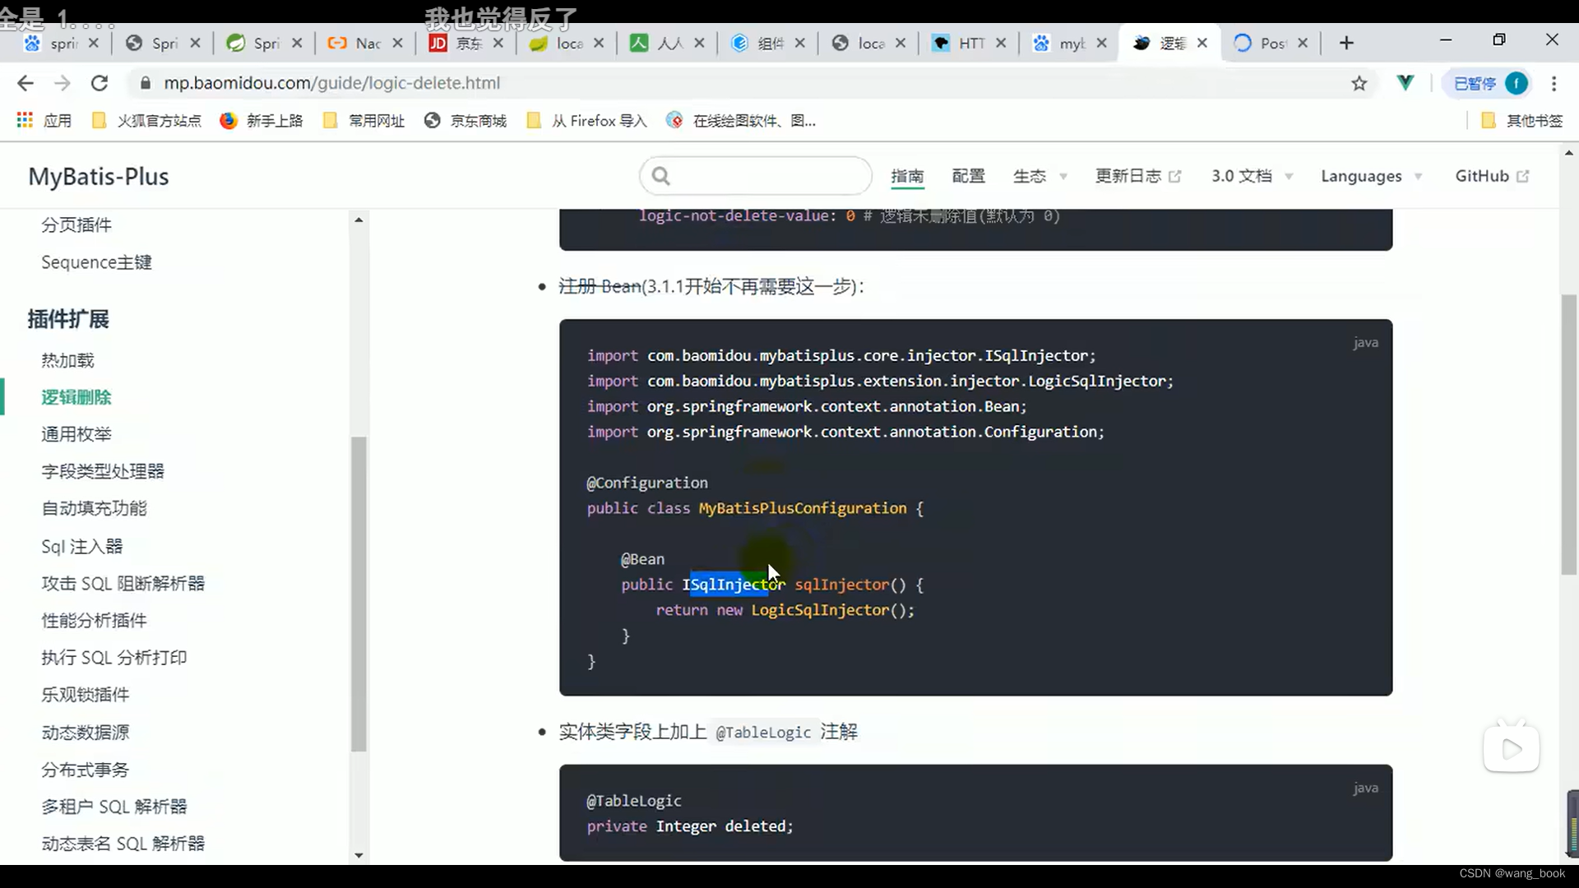Click the V browser extension icon

pos(1406,83)
